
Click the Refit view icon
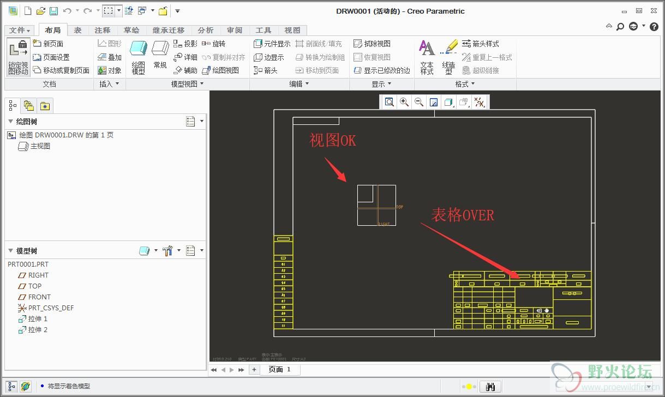[x=389, y=102]
